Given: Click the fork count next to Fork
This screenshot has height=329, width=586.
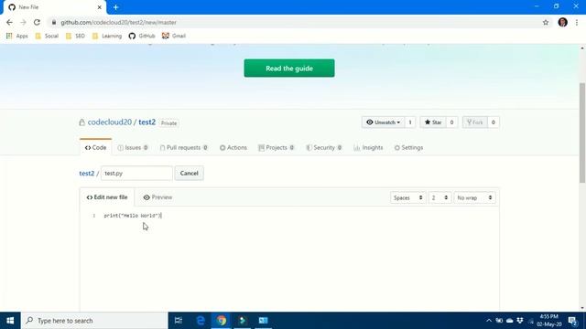Looking at the screenshot, I should (x=494, y=122).
